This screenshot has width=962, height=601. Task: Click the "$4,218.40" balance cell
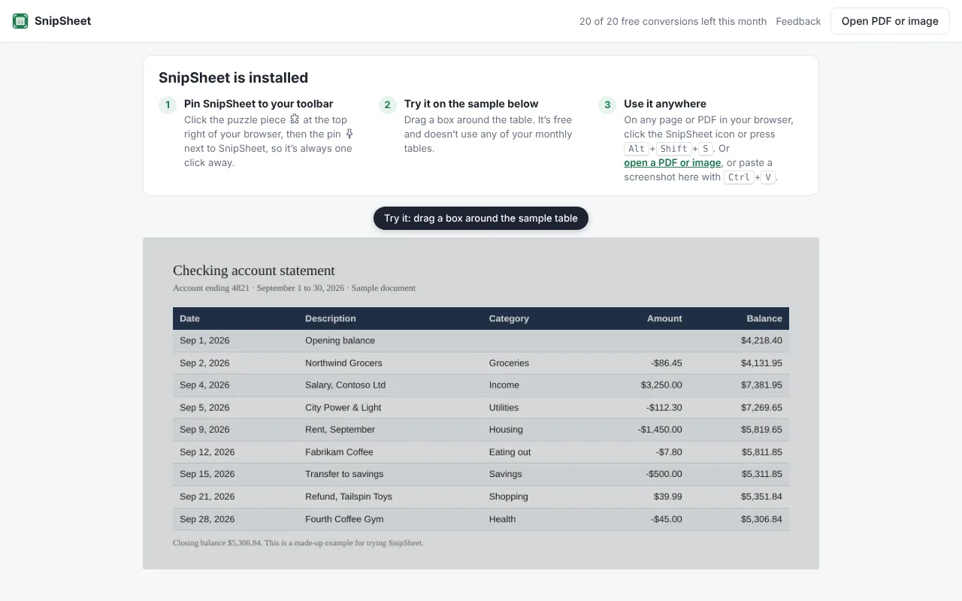click(761, 340)
